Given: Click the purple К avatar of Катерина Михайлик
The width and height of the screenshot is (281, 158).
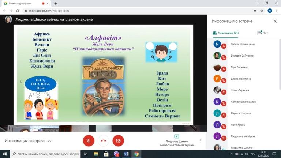Looking at the screenshot, I should (x=217, y=102).
